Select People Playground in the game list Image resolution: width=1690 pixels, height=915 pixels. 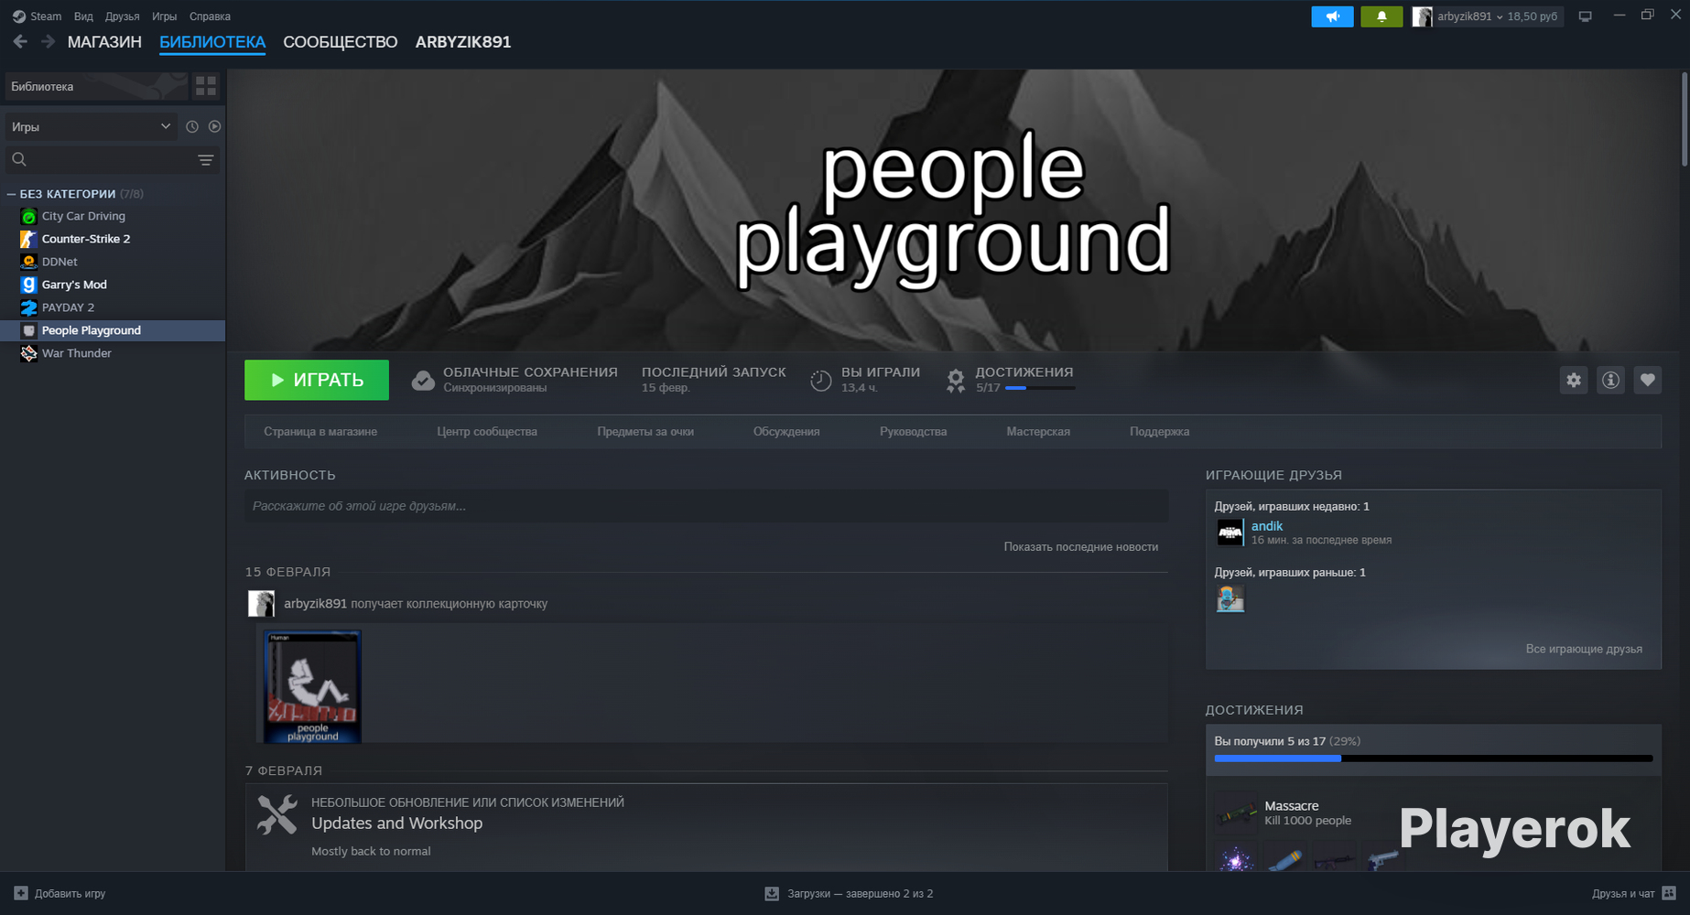point(113,330)
